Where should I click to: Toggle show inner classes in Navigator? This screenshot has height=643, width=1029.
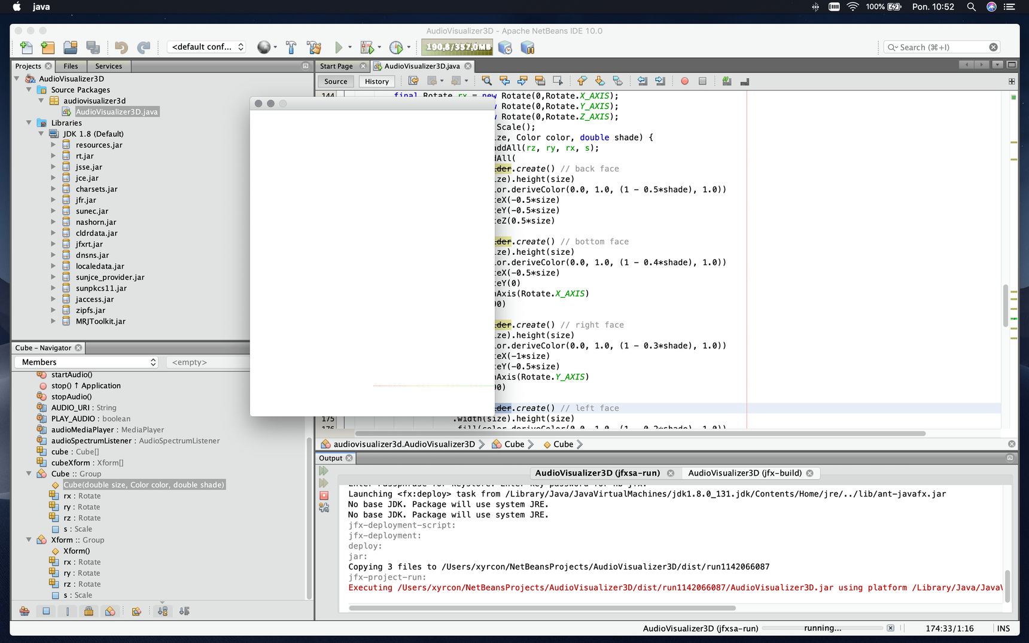click(110, 611)
